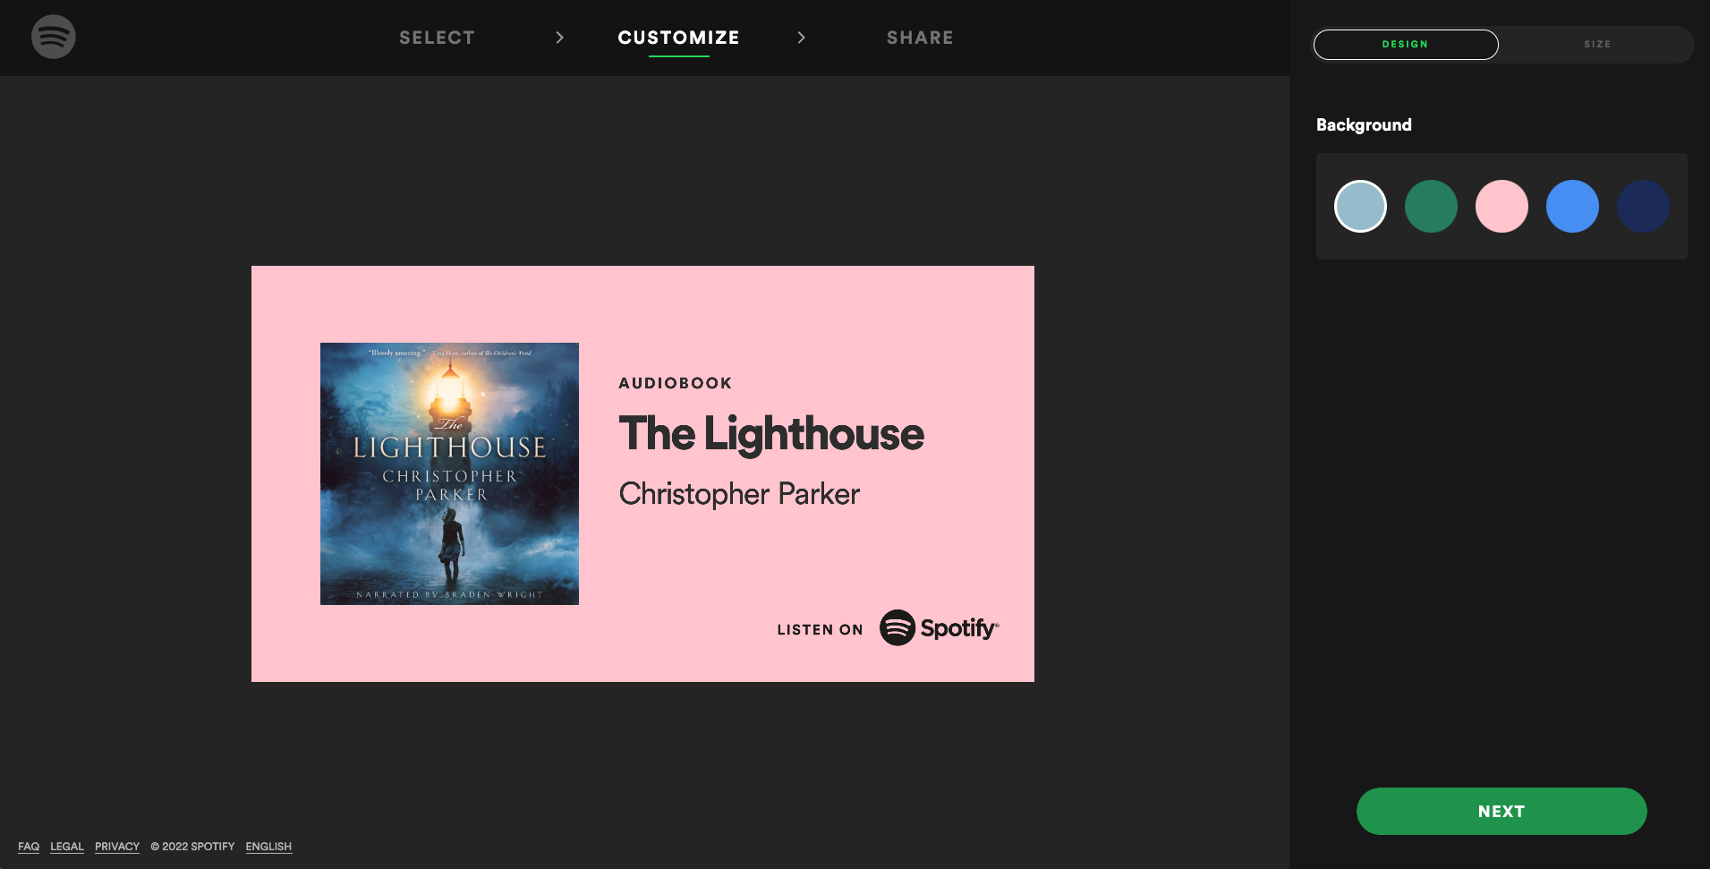
Task: Choose the bright blue background swatch
Action: 1572,206
